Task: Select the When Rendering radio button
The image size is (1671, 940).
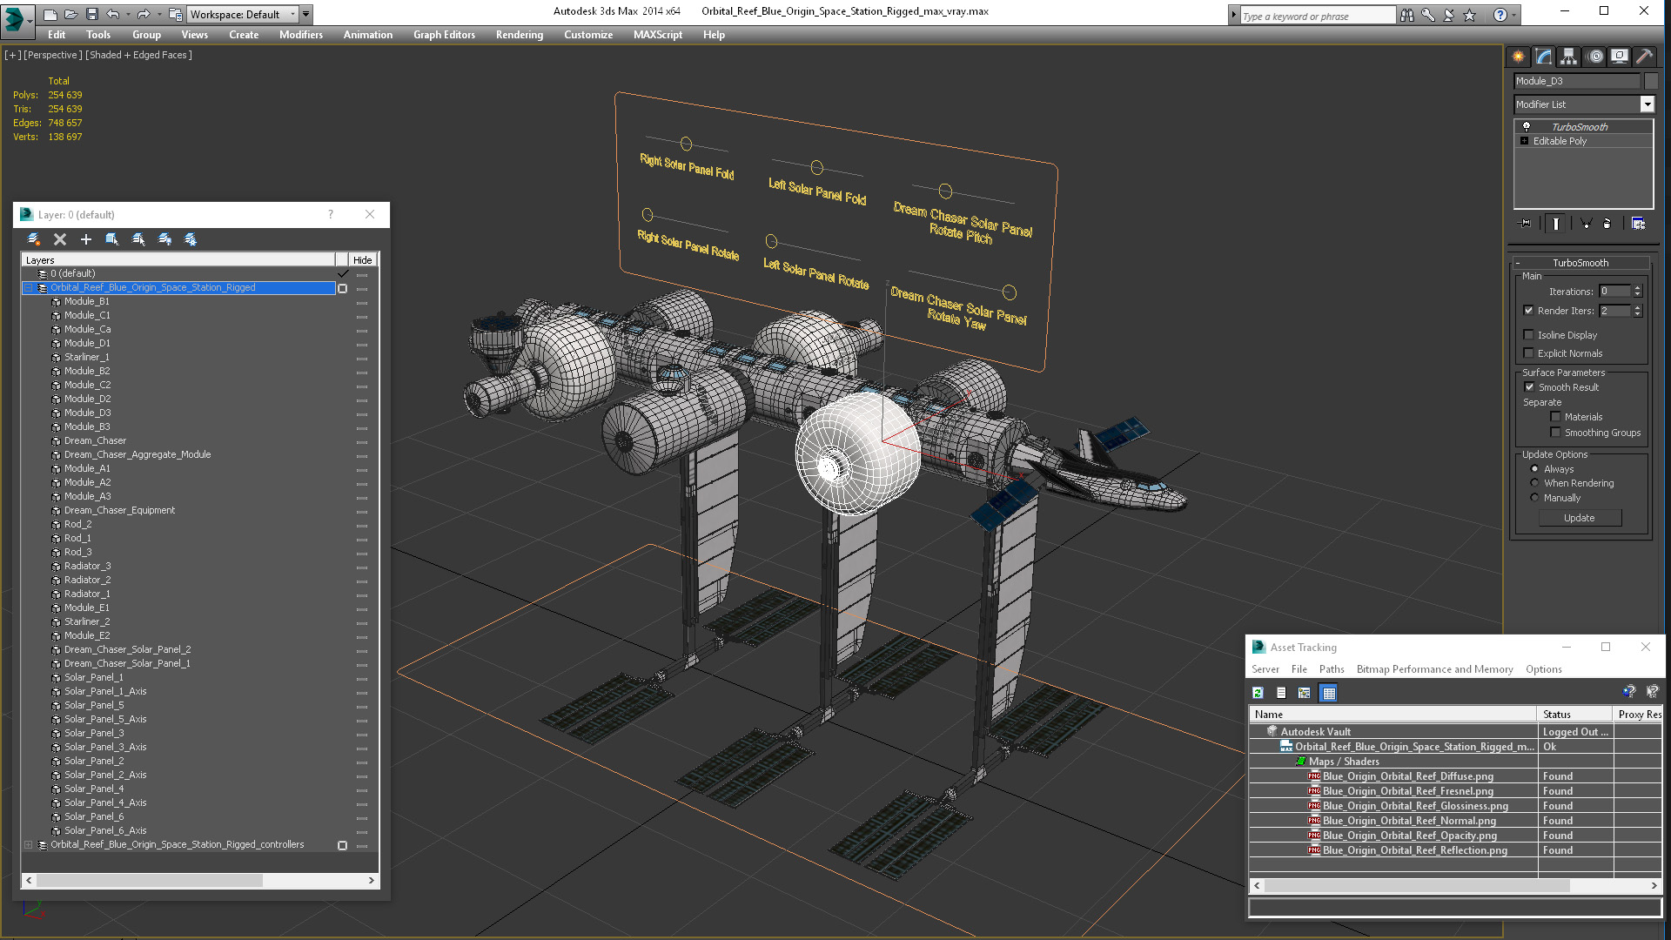Action: click(x=1534, y=483)
